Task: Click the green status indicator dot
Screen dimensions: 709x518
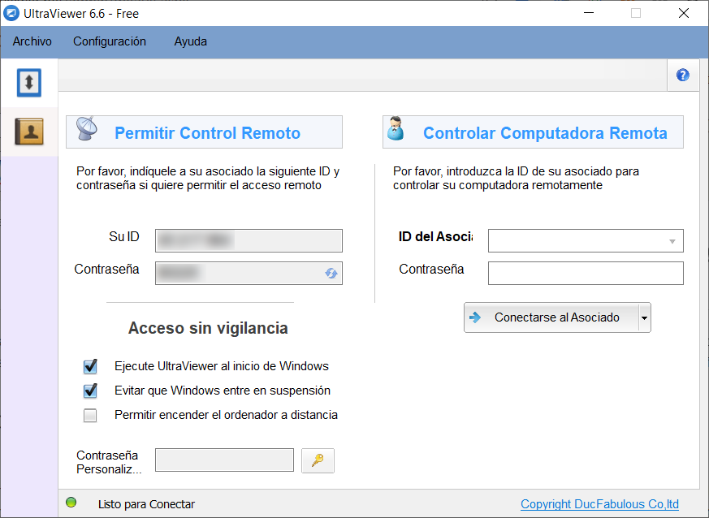Action: pos(71,503)
